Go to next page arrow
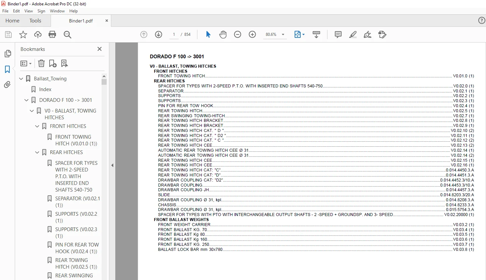This screenshot has width=486, height=280. pos(159,34)
